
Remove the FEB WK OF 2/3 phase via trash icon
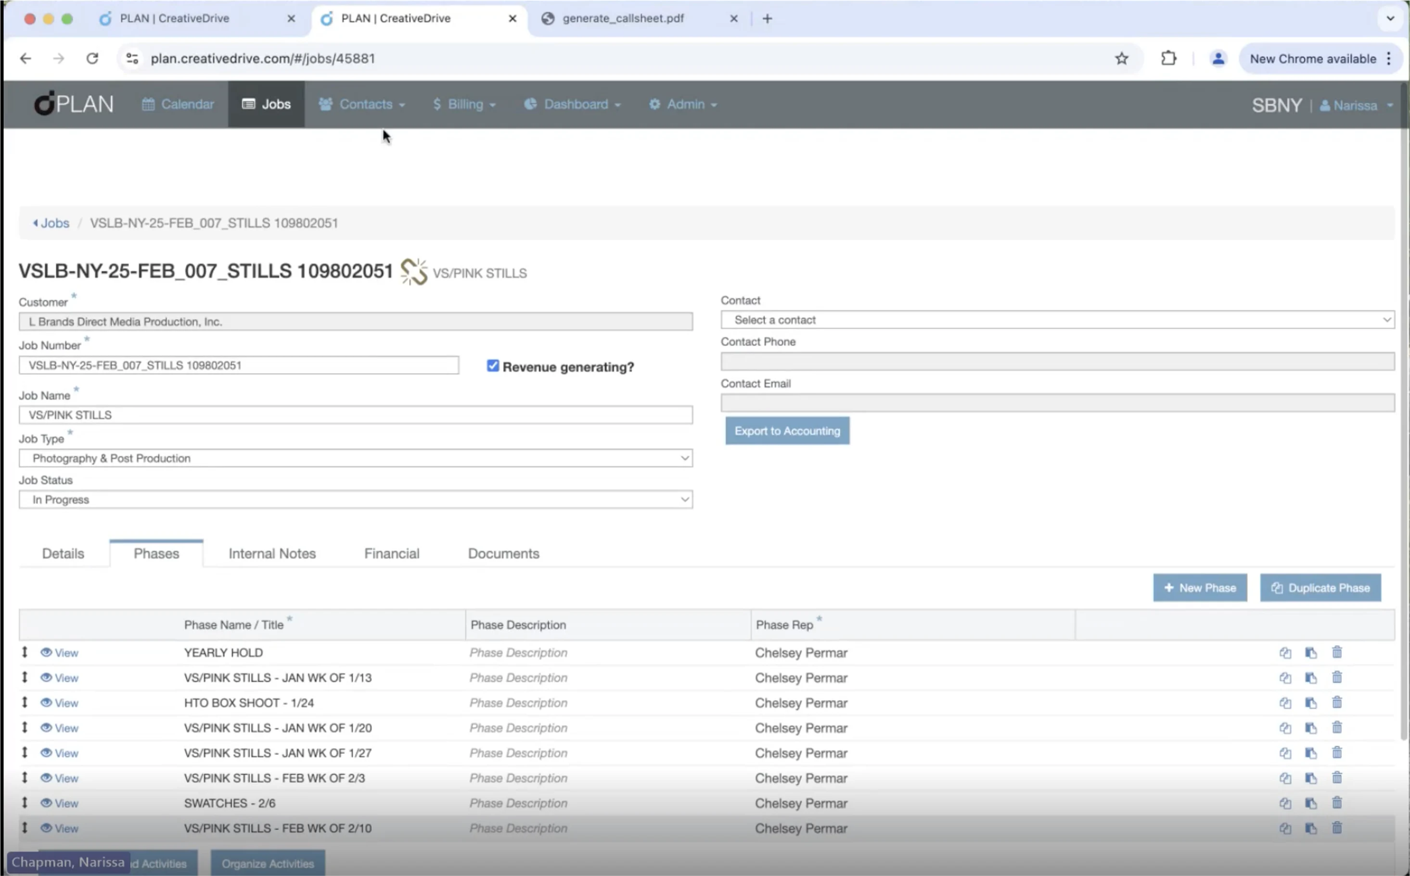[1336, 777]
